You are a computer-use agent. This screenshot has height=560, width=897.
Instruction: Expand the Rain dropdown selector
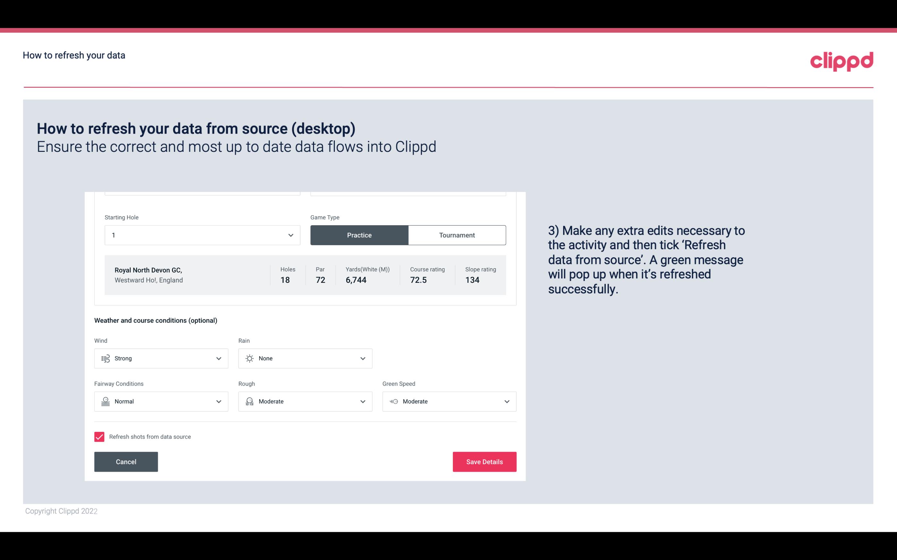click(x=363, y=358)
